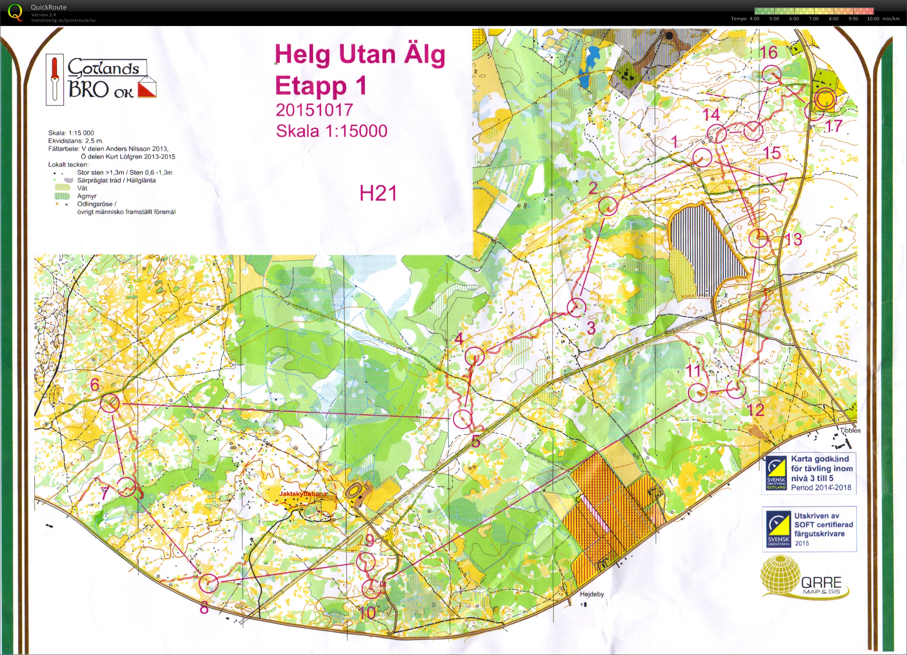
Task: Click control circle 16
Action: pos(771,75)
